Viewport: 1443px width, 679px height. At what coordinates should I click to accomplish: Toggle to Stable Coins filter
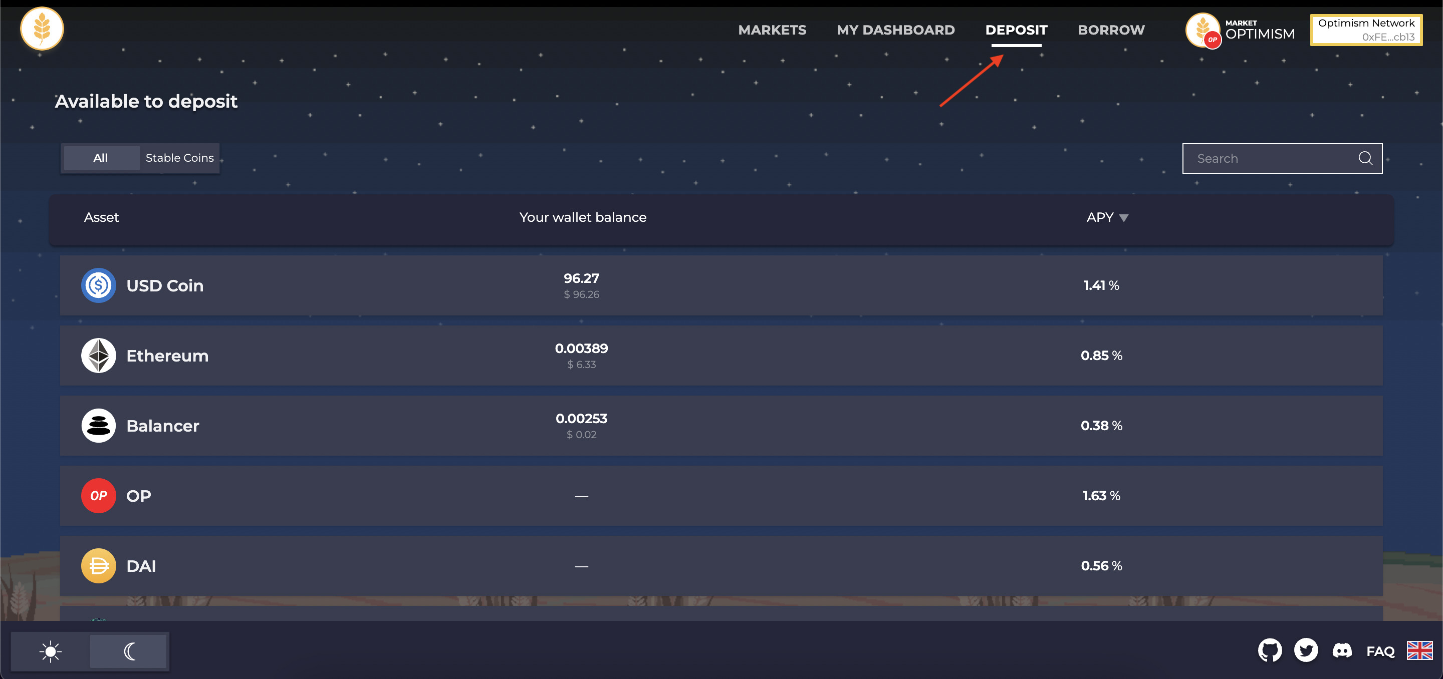(x=179, y=157)
